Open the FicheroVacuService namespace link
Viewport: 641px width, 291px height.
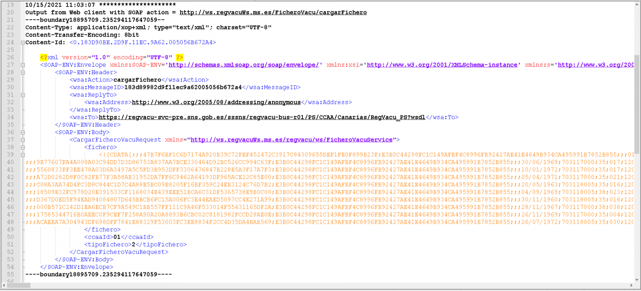coord(291,140)
